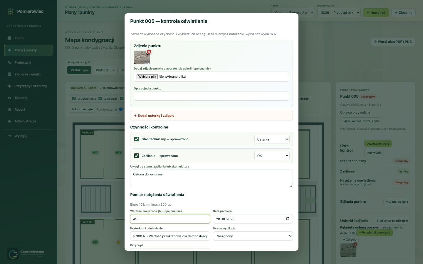Open the calendar picker in Data pomiaru
This screenshot has width=423, height=264.
point(288,219)
